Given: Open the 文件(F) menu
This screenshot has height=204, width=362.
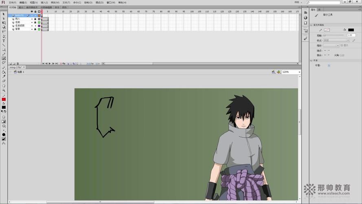Looking at the screenshot, I should [x=12, y=2].
